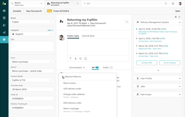Open the Assignee Support dropdown
This screenshot has width=185, height=117.
(32, 34)
